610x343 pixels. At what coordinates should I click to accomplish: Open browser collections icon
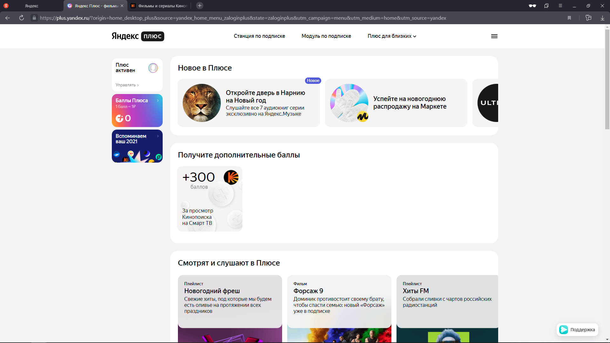[588, 18]
